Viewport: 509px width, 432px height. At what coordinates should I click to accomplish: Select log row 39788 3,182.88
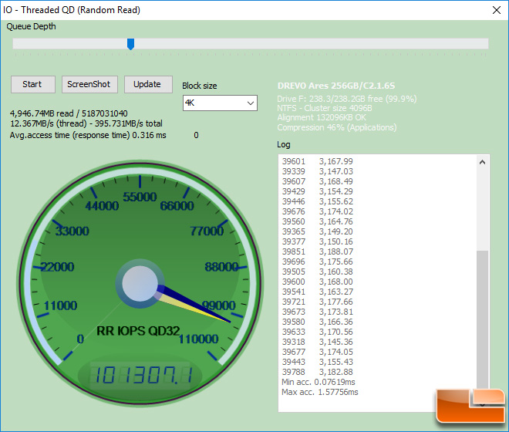tap(317, 373)
